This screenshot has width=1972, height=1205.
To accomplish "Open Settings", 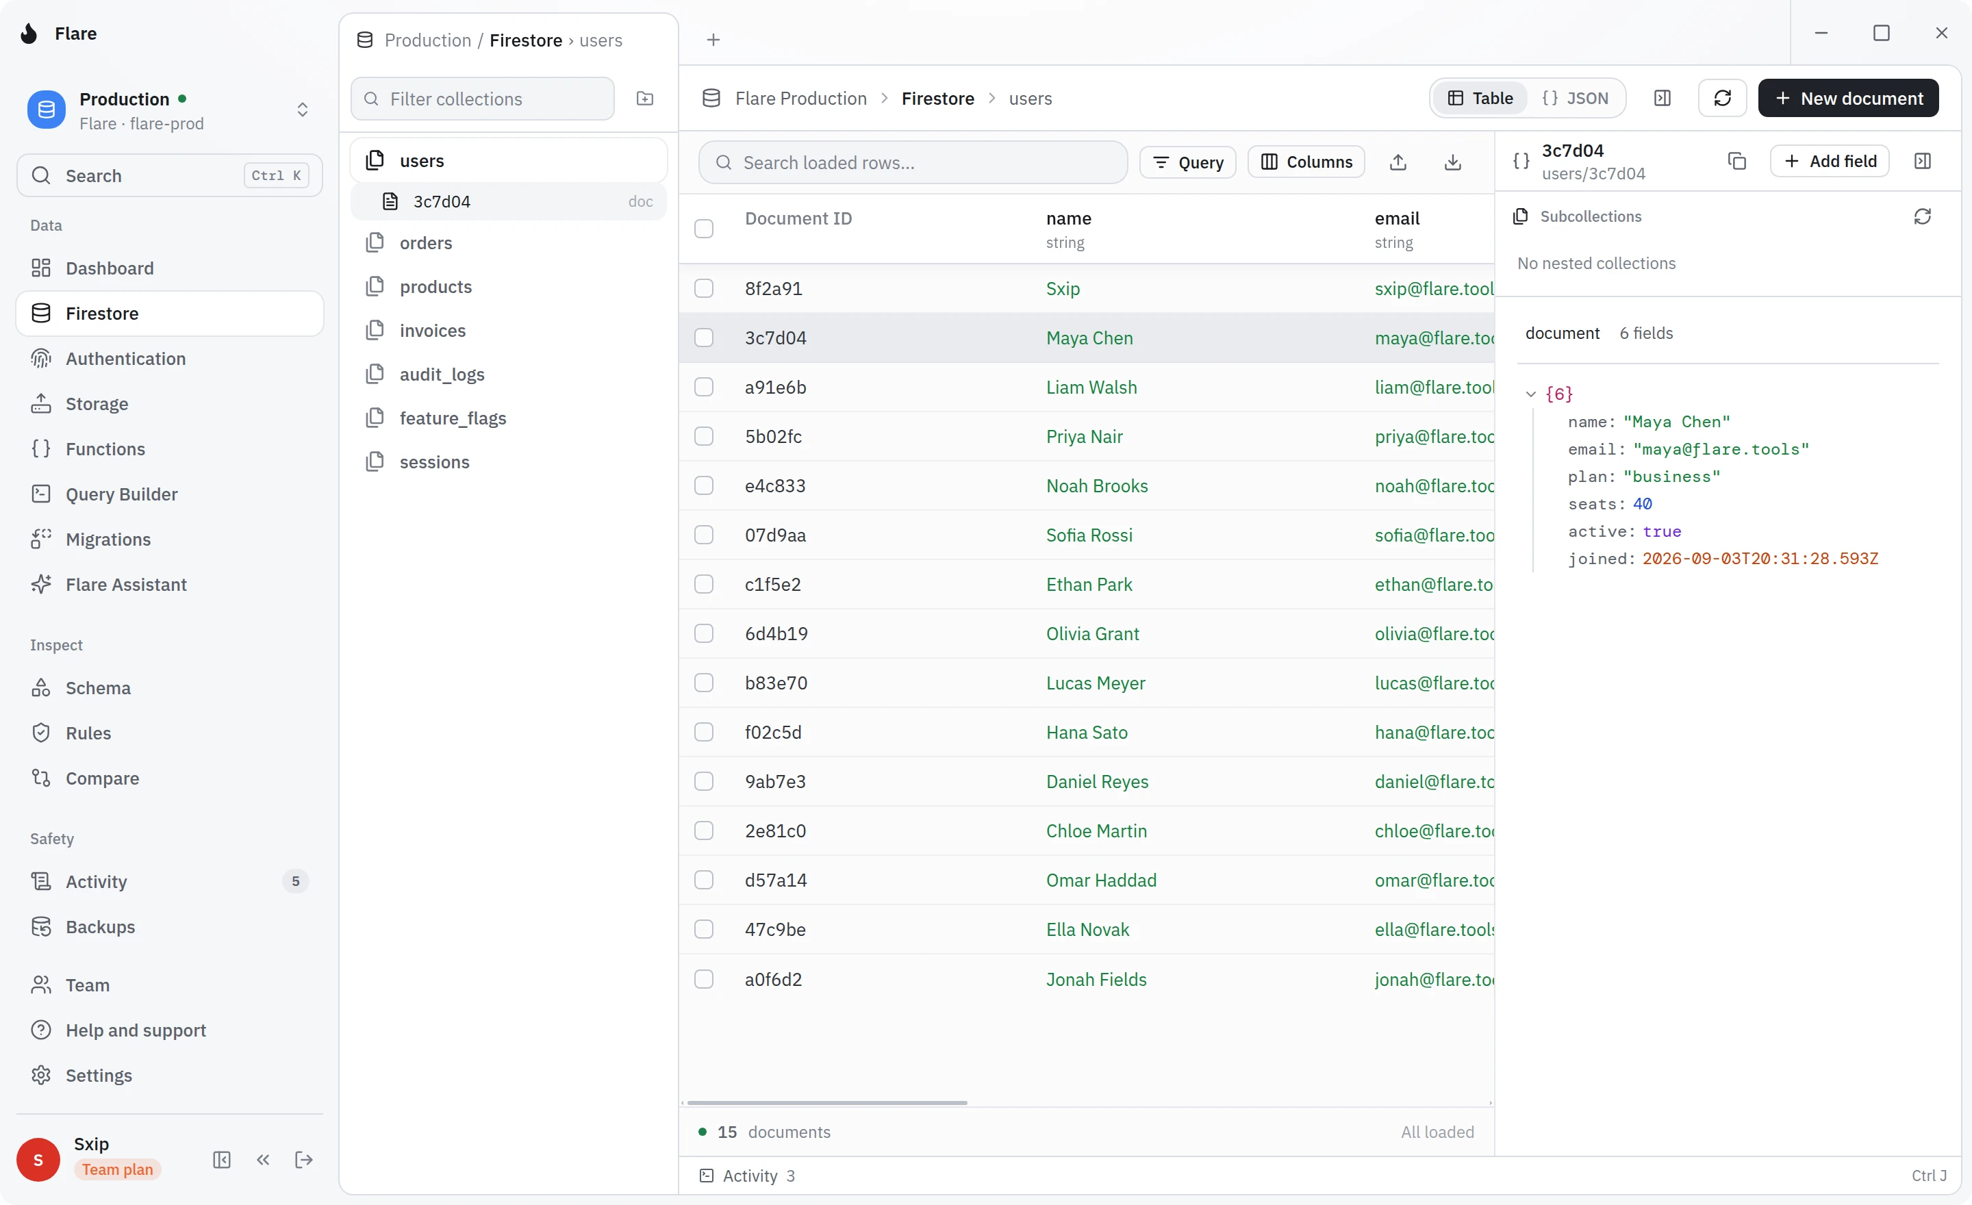I will pos(170,1076).
